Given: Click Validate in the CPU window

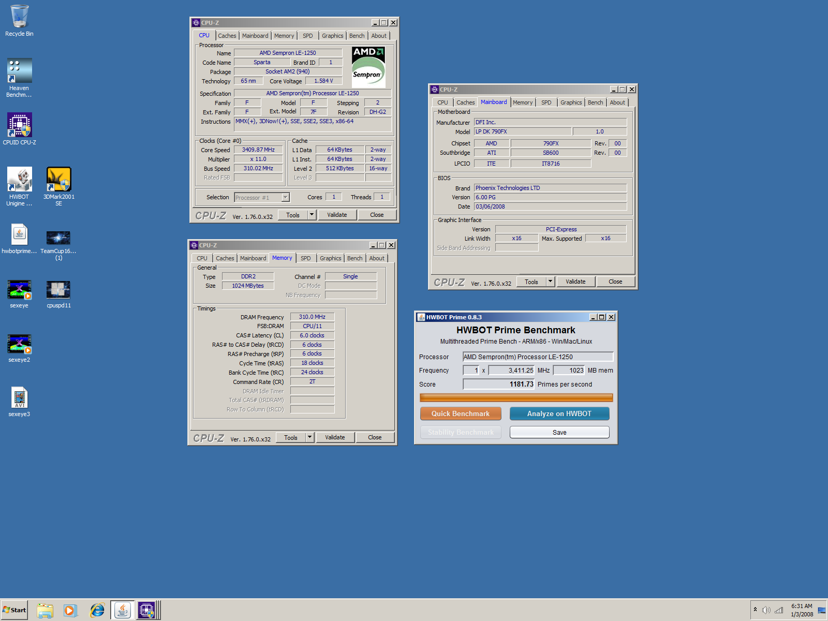Looking at the screenshot, I should (337, 215).
